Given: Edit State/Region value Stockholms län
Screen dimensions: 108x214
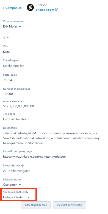Looking at the screenshot, I should (13, 66).
